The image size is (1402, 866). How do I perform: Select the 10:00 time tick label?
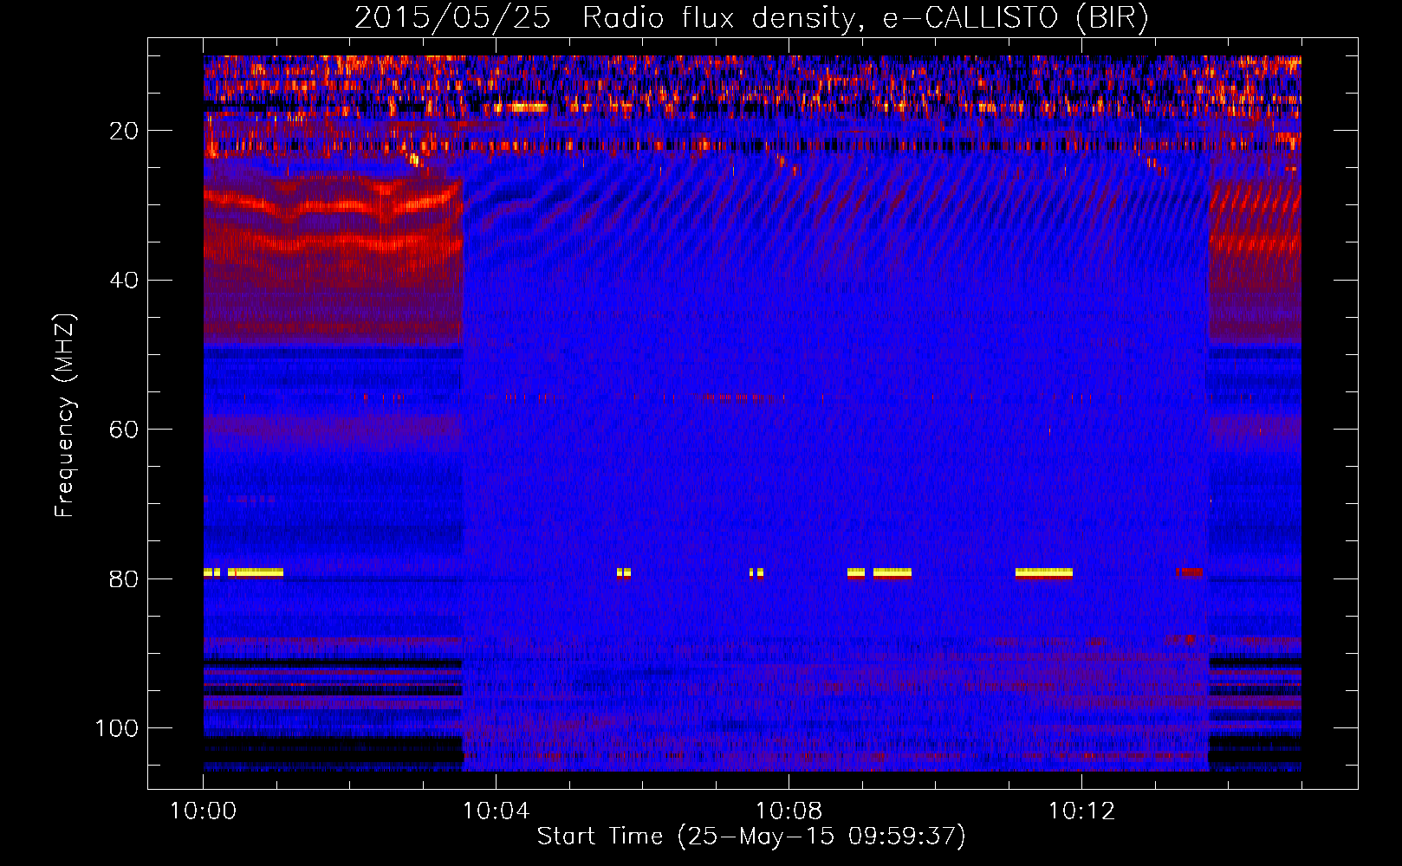click(204, 811)
